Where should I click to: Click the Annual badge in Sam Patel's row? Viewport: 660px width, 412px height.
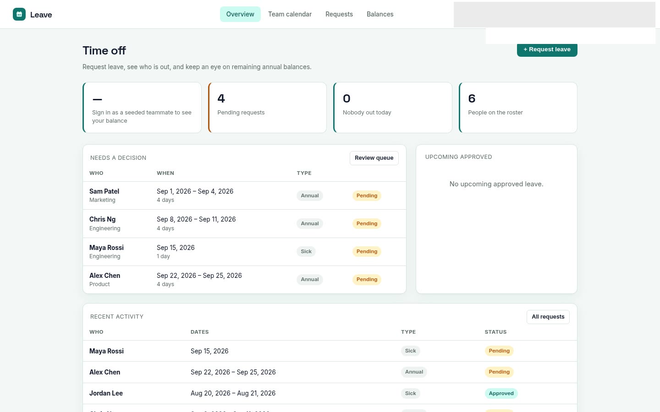(310, 195)
